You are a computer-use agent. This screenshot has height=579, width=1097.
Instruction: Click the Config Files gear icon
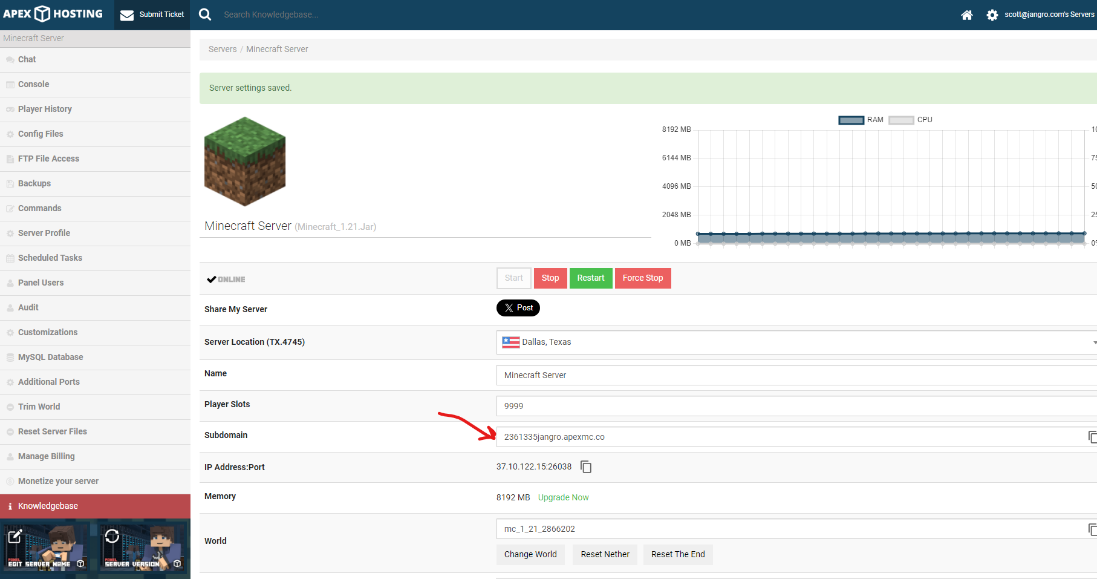pyautogui.click(x=10, y=134)
